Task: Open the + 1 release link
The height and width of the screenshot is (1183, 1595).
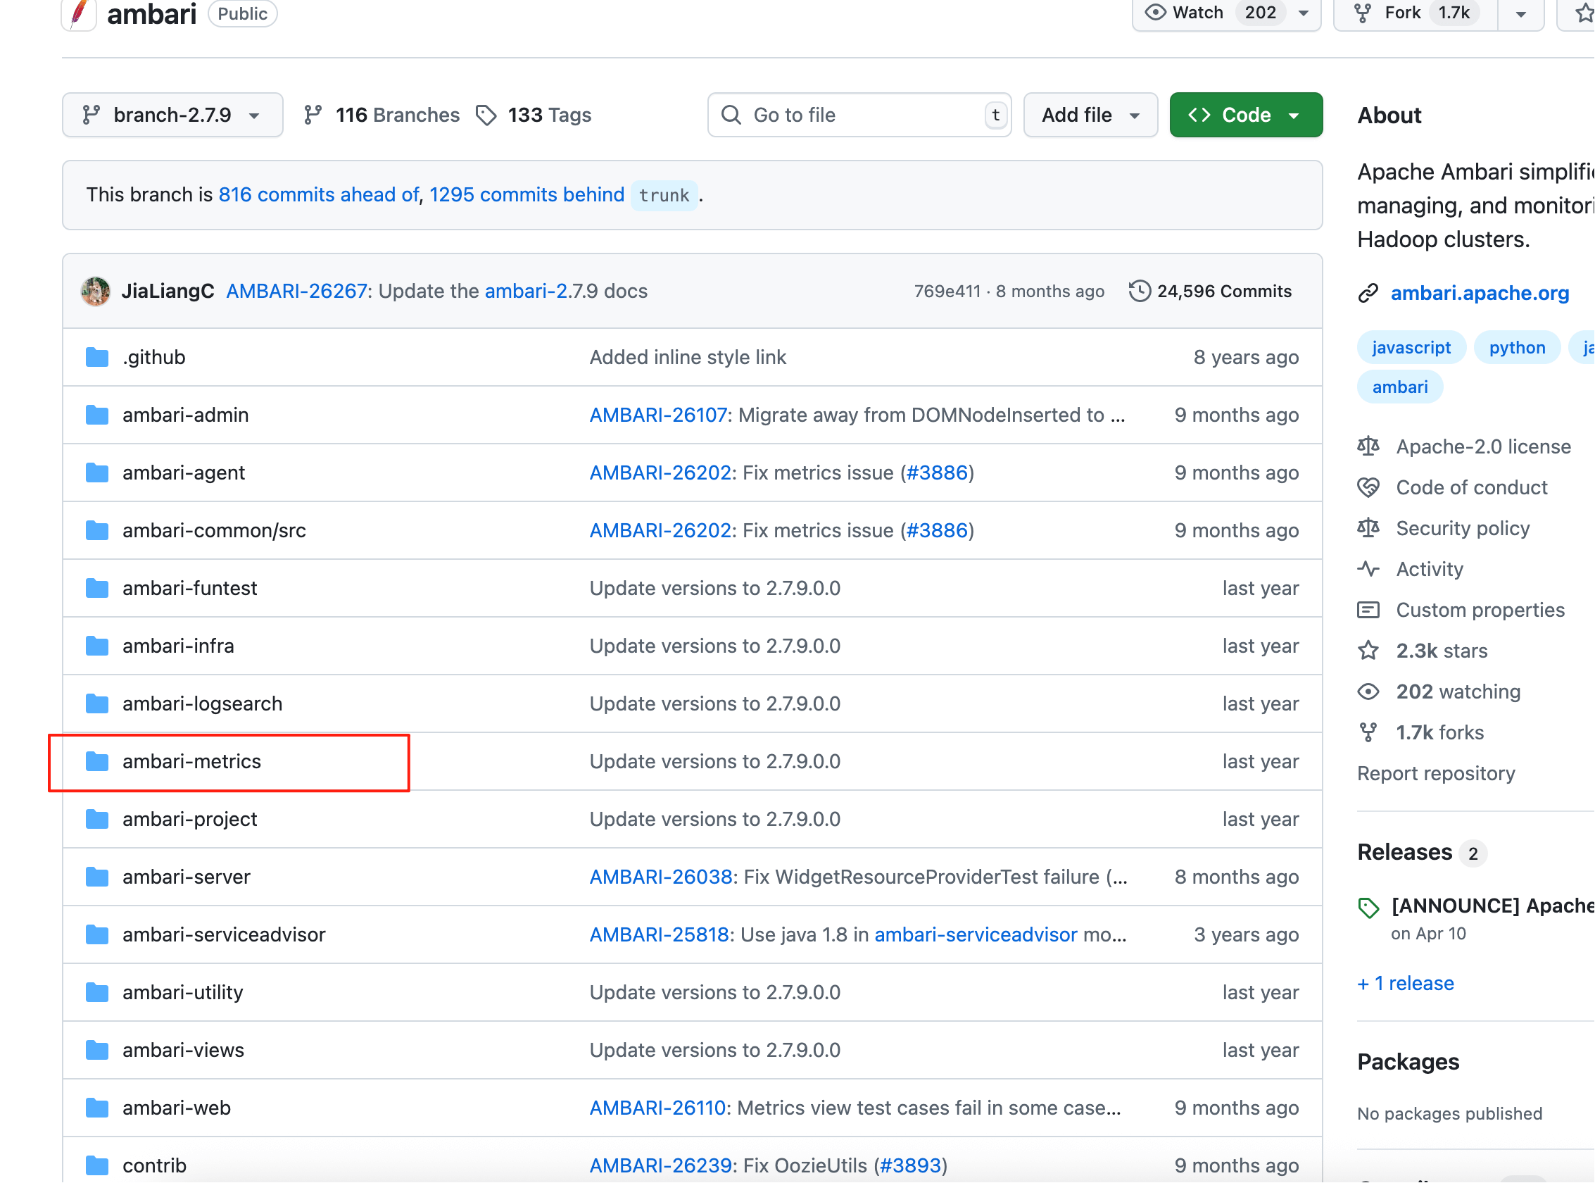Action: click(1406, 984)
